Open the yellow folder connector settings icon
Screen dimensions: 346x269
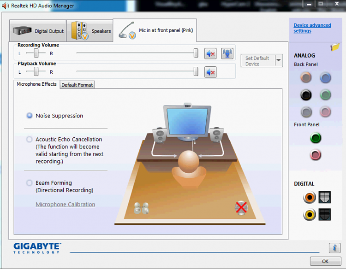335,47
